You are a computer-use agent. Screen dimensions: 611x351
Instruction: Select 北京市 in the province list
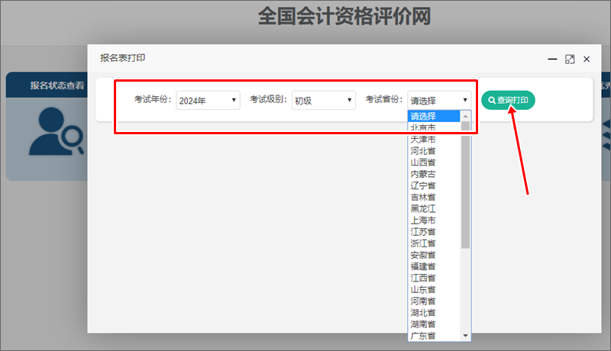pyautogui.click(x=434, y=127)
